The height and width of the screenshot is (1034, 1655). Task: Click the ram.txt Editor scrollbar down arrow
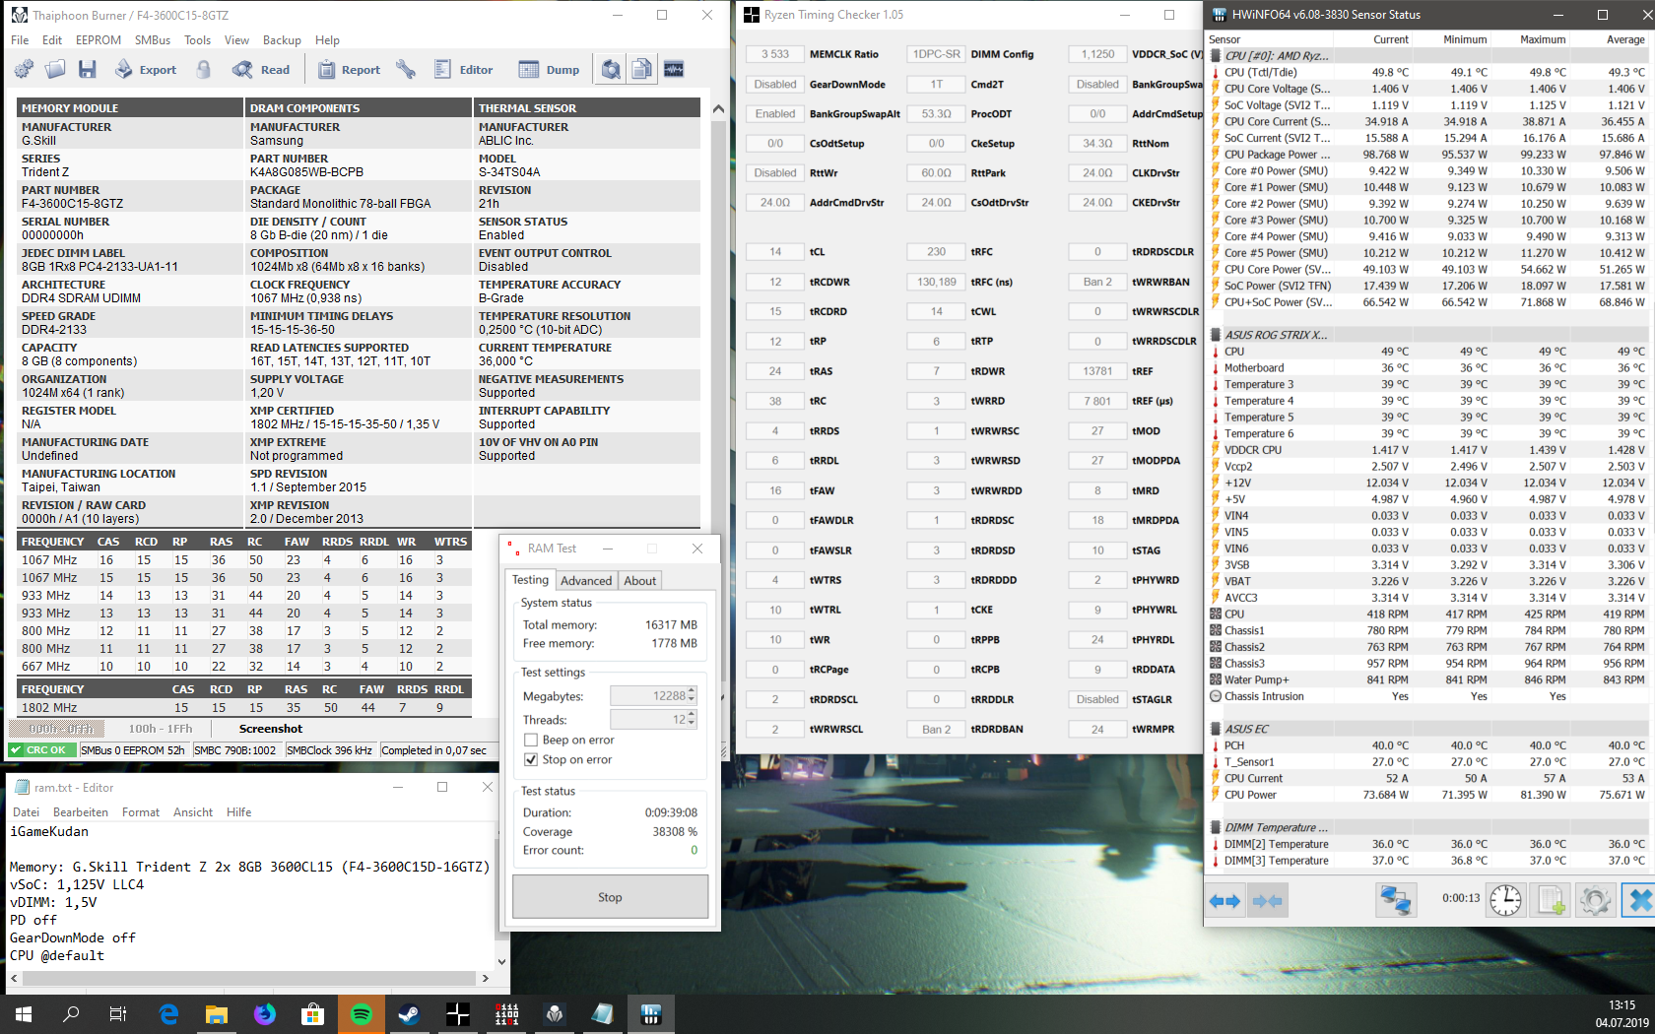[x=501, y=962]
